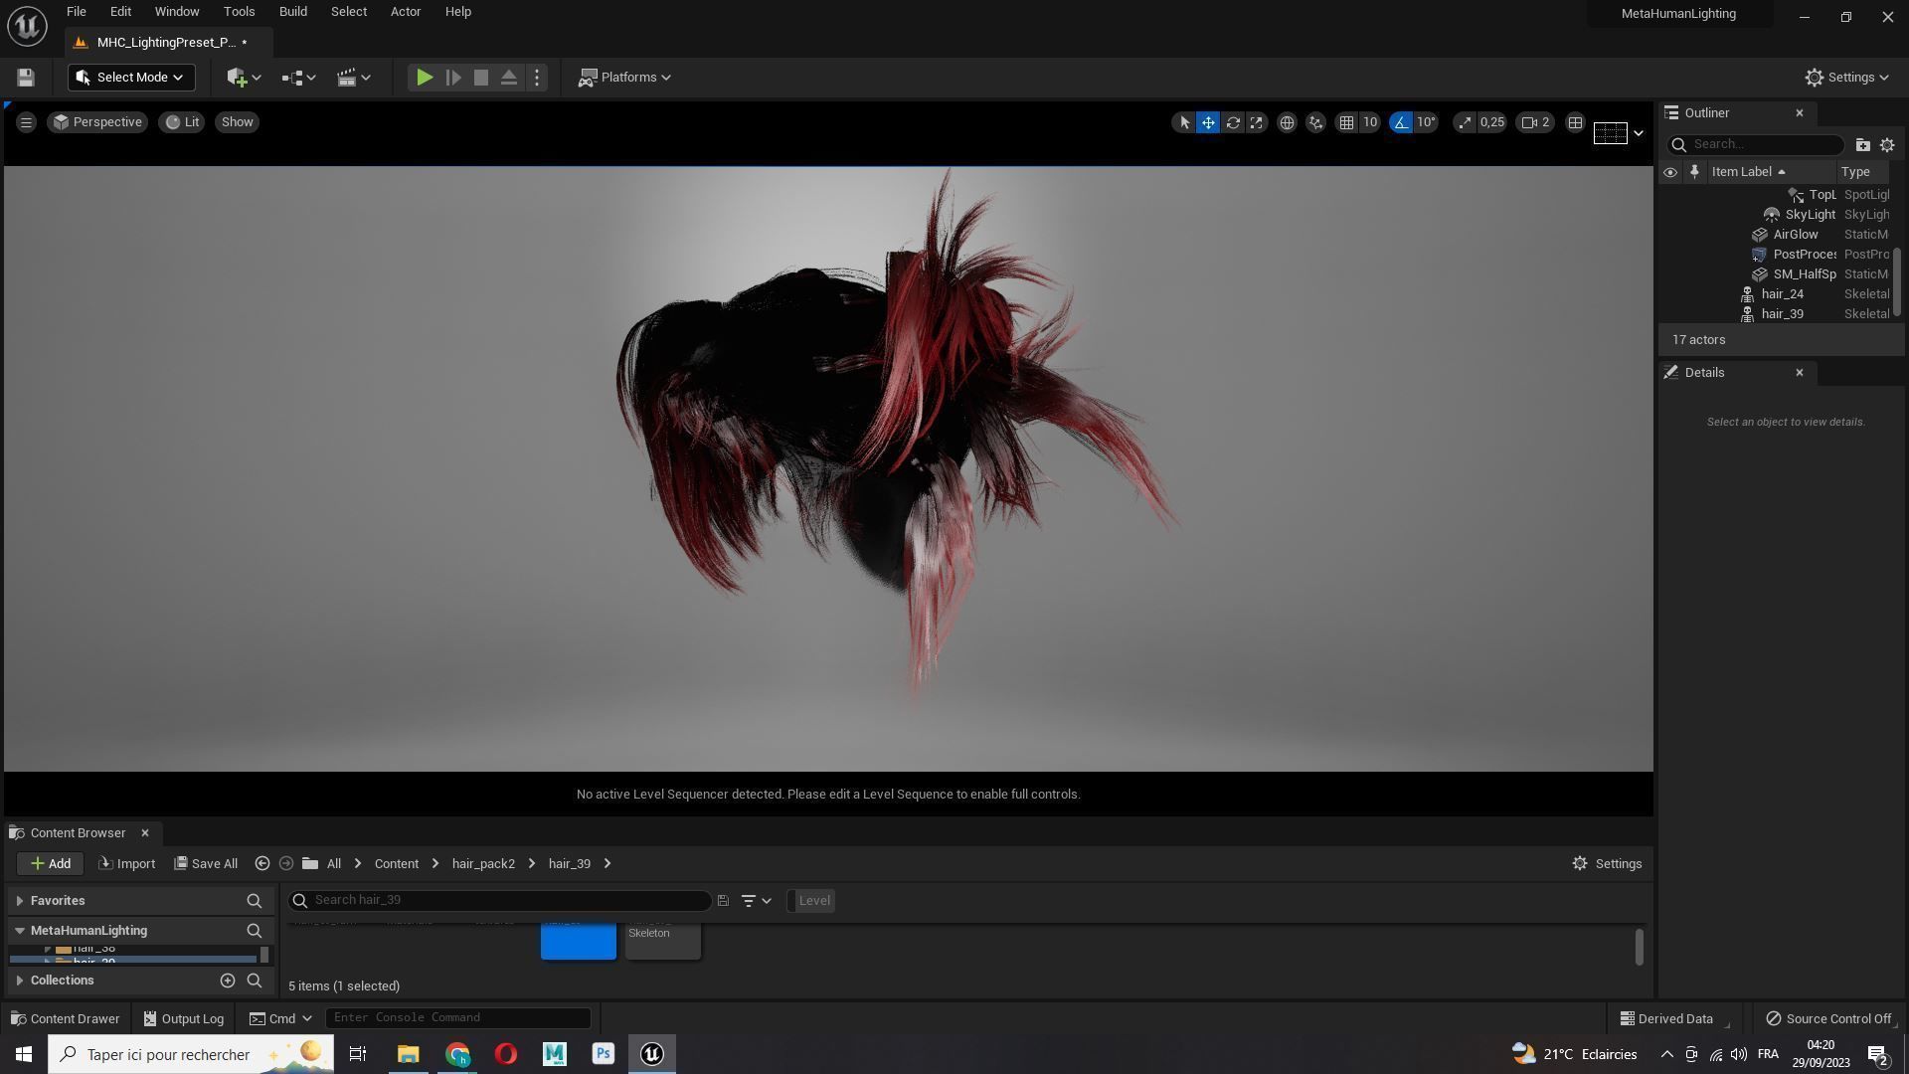1909x1074 pixels.
Task: Toggle rotation angle snapping off
Action: tap(1401, 122)
